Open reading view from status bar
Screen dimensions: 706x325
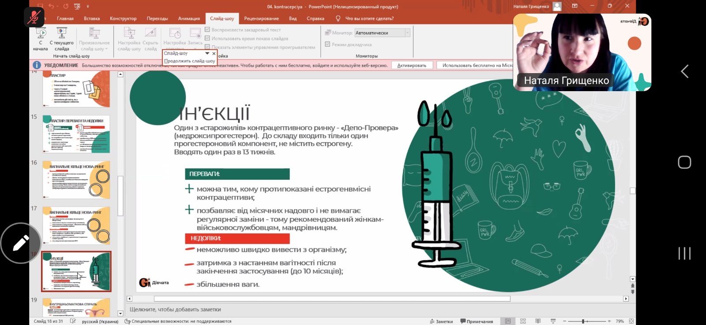538,321
